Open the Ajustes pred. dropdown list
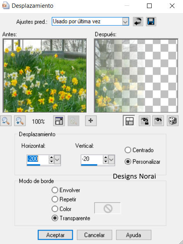Screen dimensions: 183x244 click(125, 22)
